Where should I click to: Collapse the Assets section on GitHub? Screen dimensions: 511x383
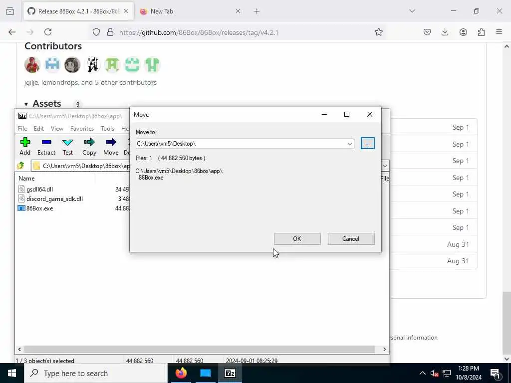point(26,104)
